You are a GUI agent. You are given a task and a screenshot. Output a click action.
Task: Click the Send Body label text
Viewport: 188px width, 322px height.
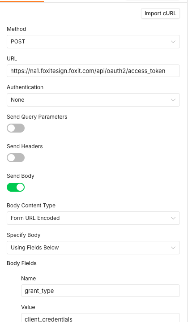(x=21, y=176)
